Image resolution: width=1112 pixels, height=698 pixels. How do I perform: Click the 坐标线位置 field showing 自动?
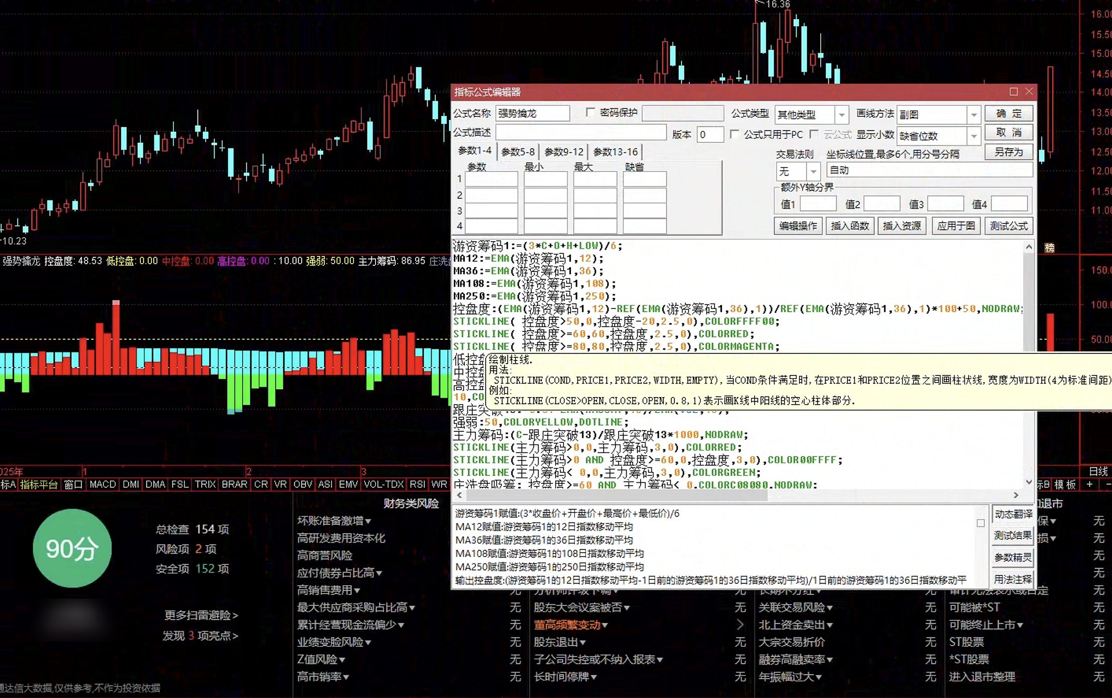coord(930,170)
